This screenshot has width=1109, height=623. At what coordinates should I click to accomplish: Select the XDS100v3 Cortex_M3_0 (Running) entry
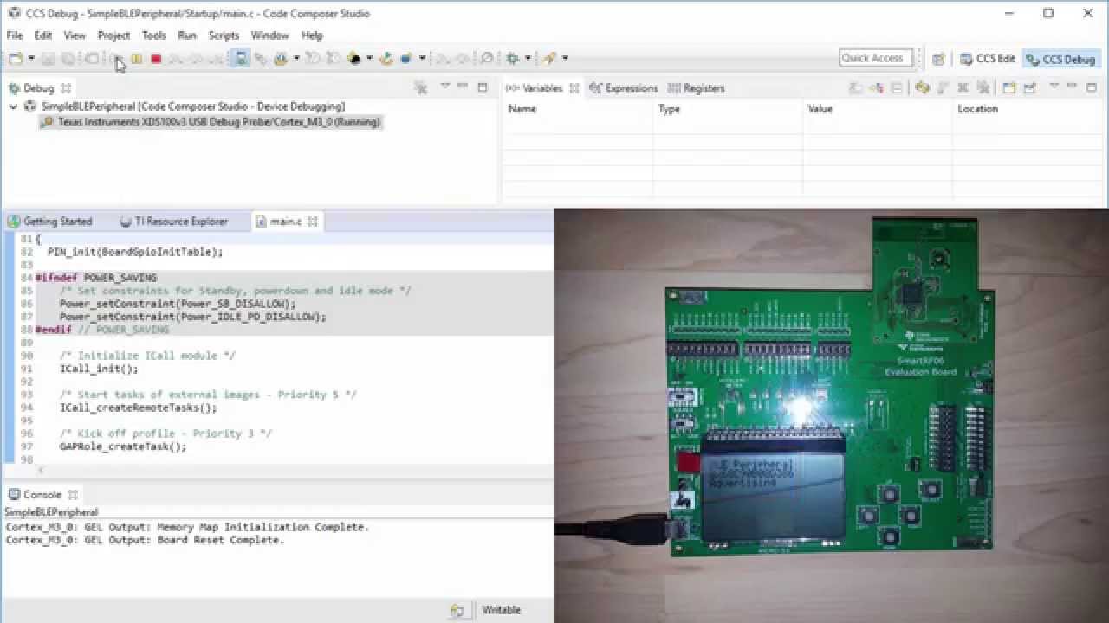pos(211,122)
